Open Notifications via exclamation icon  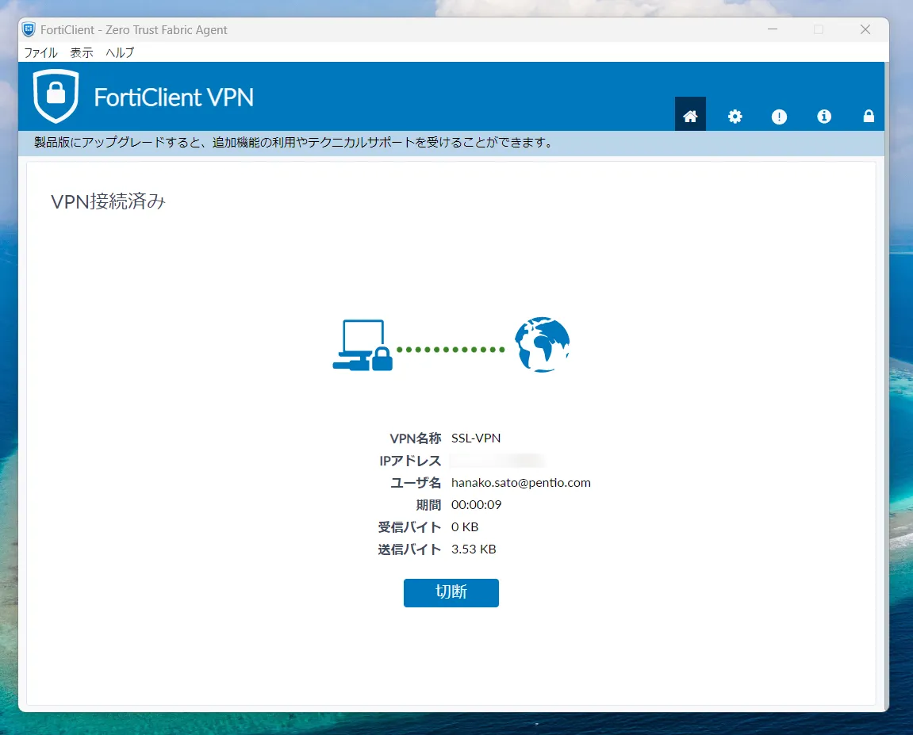pyautogui.click(x=779, y=117)
